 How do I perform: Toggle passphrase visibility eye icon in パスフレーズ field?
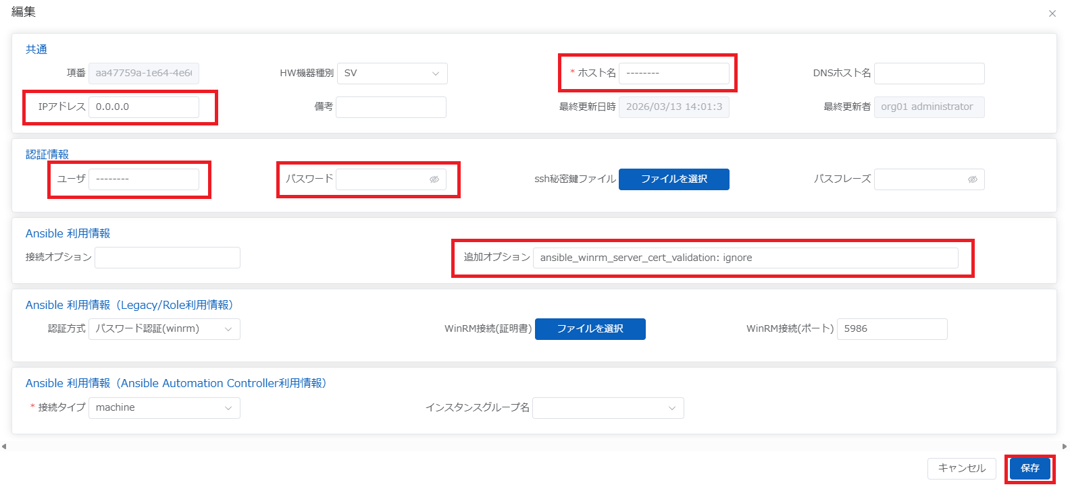(x=973, y=179)
